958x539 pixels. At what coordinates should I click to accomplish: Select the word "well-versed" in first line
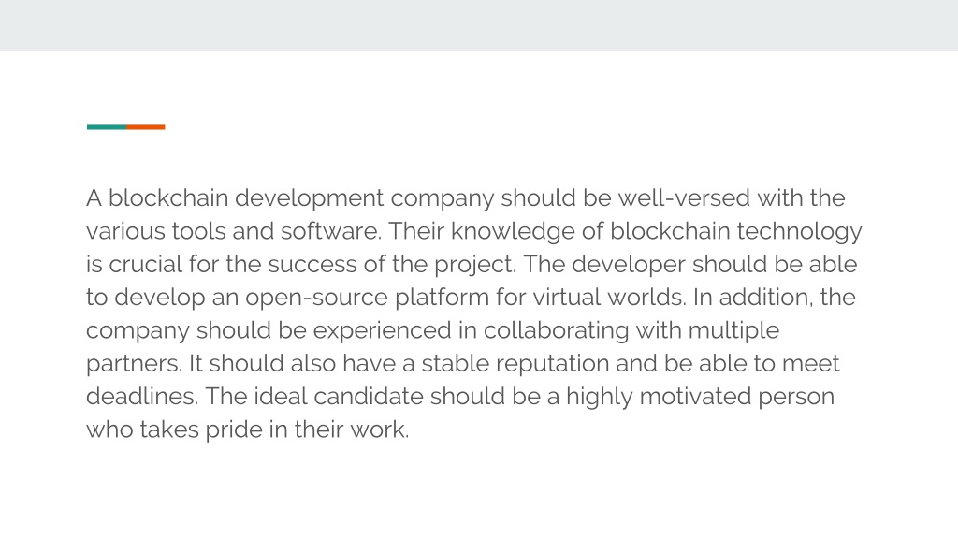[x=684, y=198]
